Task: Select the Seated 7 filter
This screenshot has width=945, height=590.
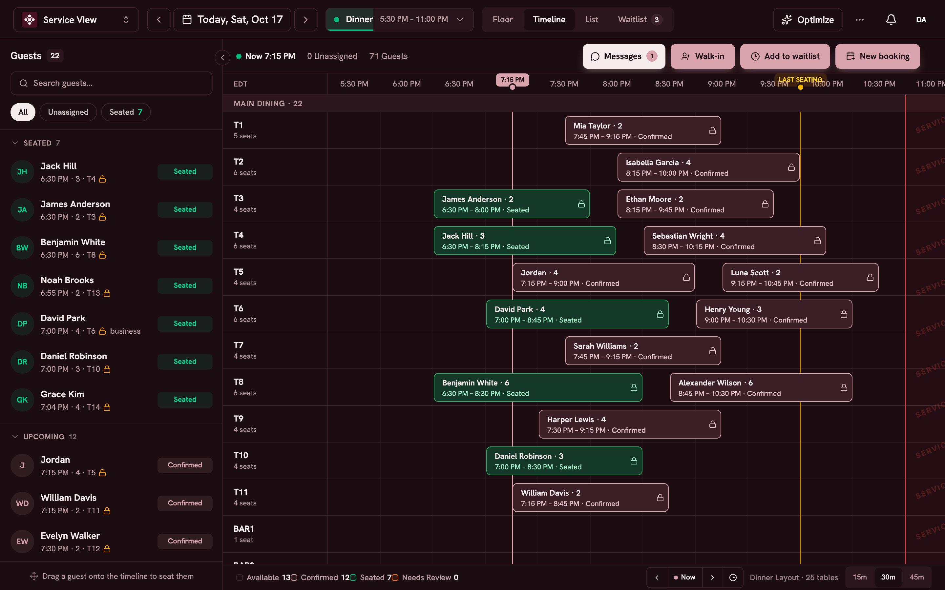Action: tap(126, 112)
